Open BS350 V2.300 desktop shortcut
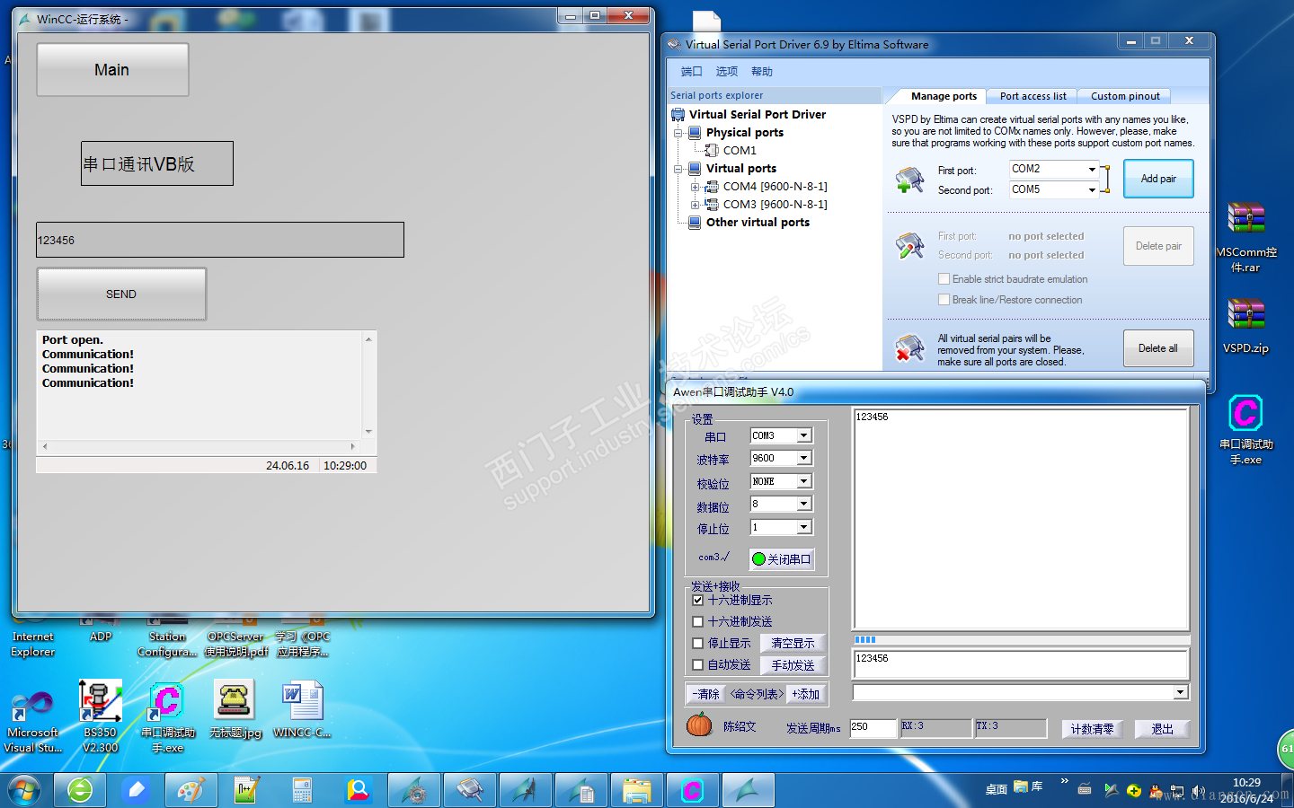Image resolution: width=1294 pixels, height=808 pixels. click(x=101, y=716)
